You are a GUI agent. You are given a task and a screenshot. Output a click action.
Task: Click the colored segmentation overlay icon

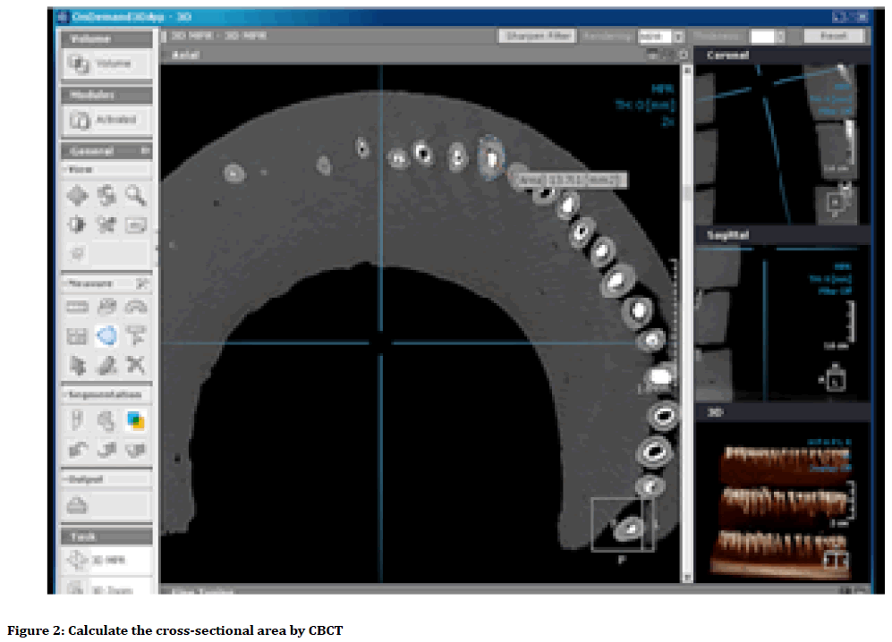pyautogui.click(x=135, y=419)
